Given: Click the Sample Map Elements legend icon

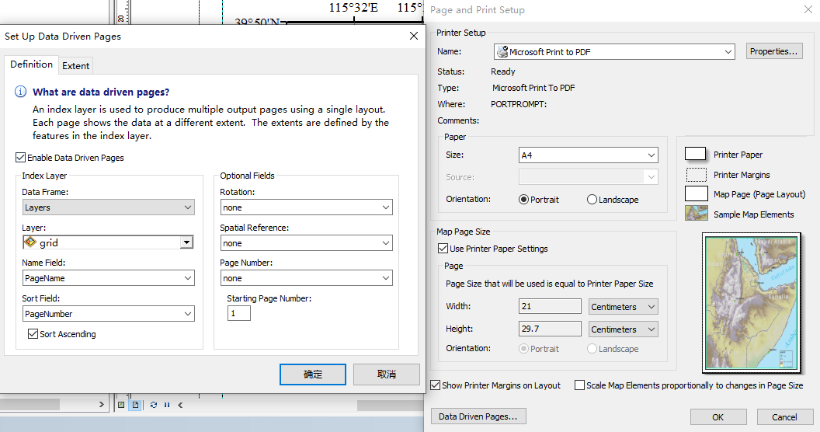Looking at the screenshot, I should pos(697,214).
